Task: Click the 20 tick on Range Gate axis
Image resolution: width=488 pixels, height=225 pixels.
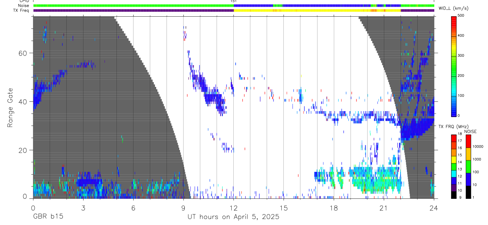Action: pos(23,150)
